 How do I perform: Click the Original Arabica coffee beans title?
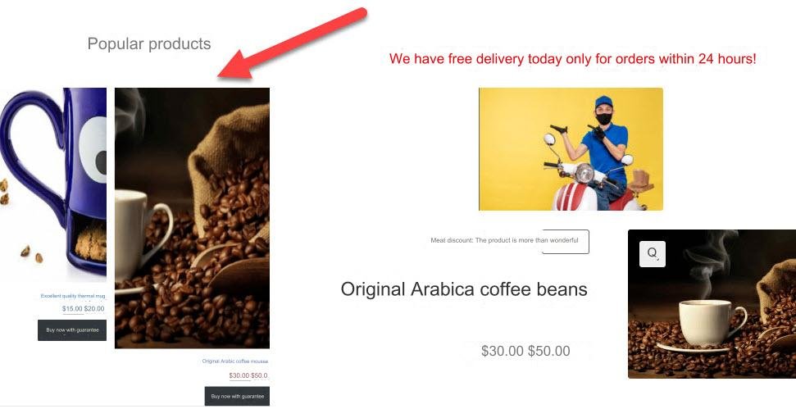(x=464, y=289)
